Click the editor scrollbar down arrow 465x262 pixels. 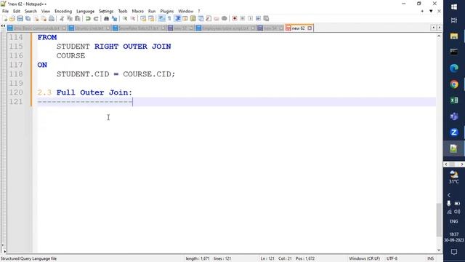[x=439, y=250]
